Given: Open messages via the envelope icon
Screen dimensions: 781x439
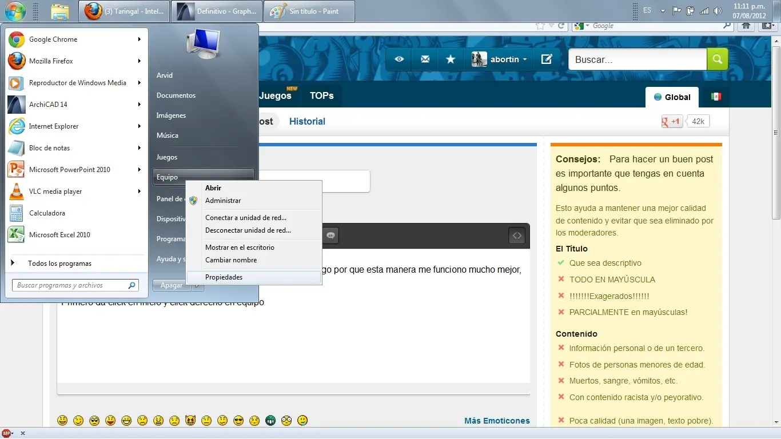Looking at the screenshot, I should tap(424, 59).
